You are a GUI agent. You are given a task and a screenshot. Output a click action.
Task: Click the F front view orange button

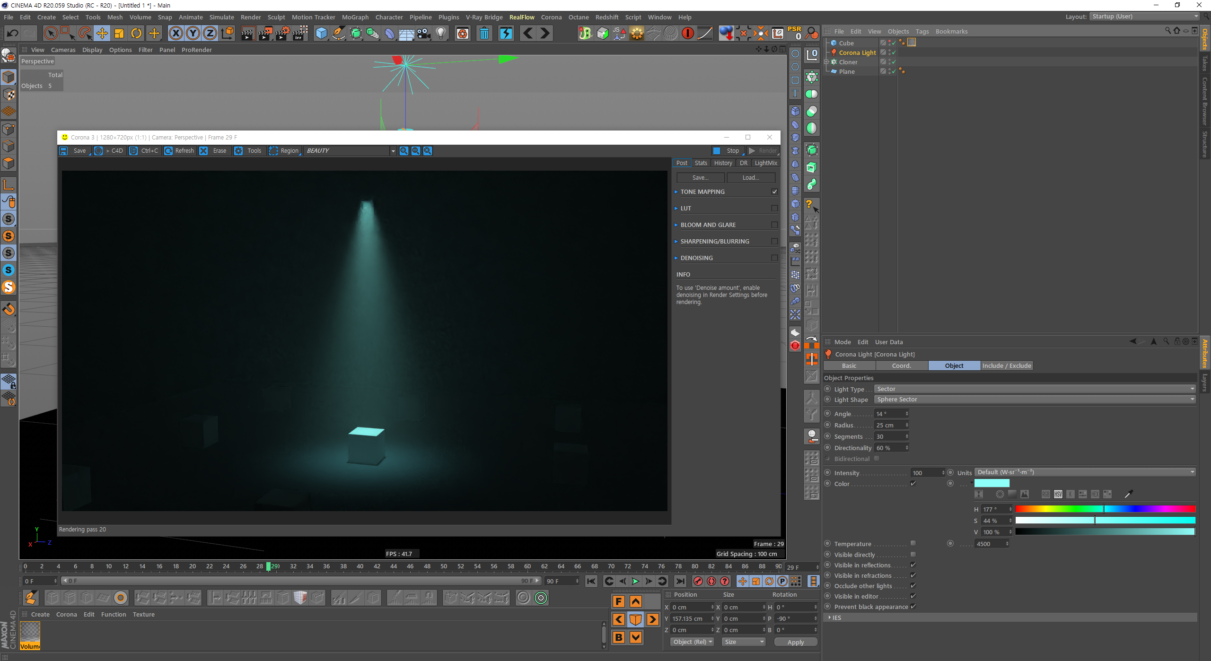[618, 601]
